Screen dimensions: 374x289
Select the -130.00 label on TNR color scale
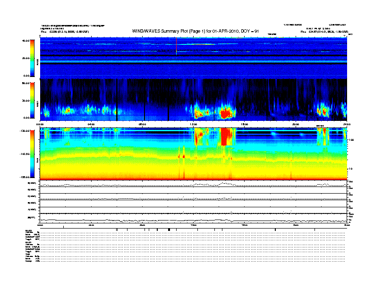(25, 131)
